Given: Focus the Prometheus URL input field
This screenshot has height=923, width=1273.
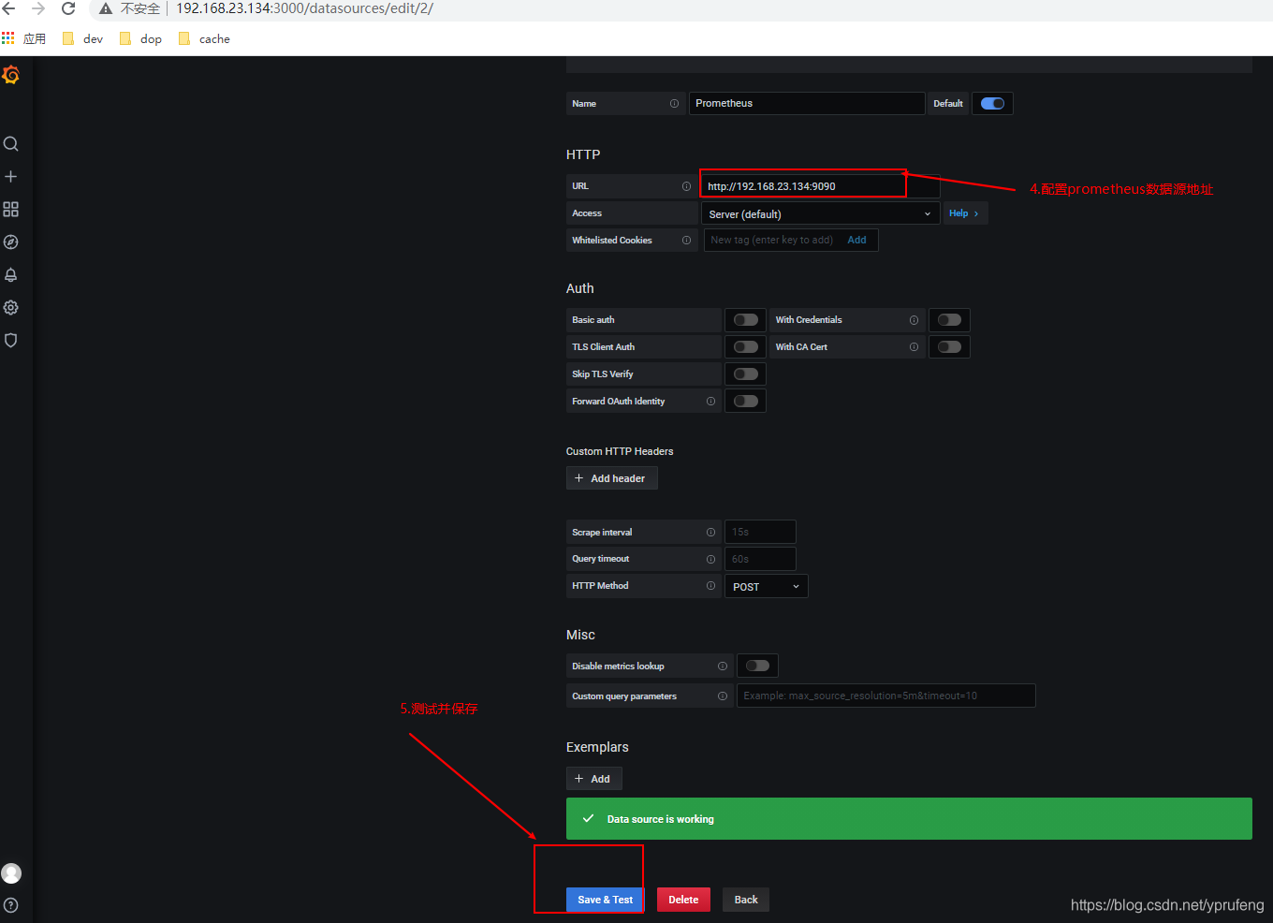Looking at the screenshot, I should point(820,186).
